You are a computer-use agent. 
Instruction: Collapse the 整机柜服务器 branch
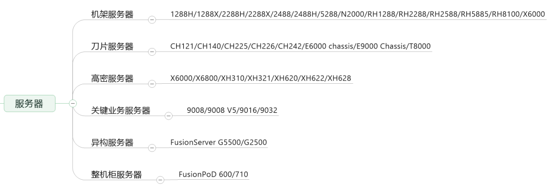(160, 180)
